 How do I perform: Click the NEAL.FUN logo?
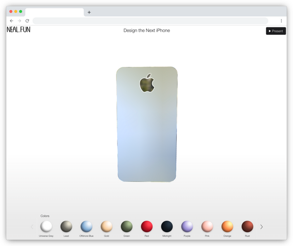point(19,29)
